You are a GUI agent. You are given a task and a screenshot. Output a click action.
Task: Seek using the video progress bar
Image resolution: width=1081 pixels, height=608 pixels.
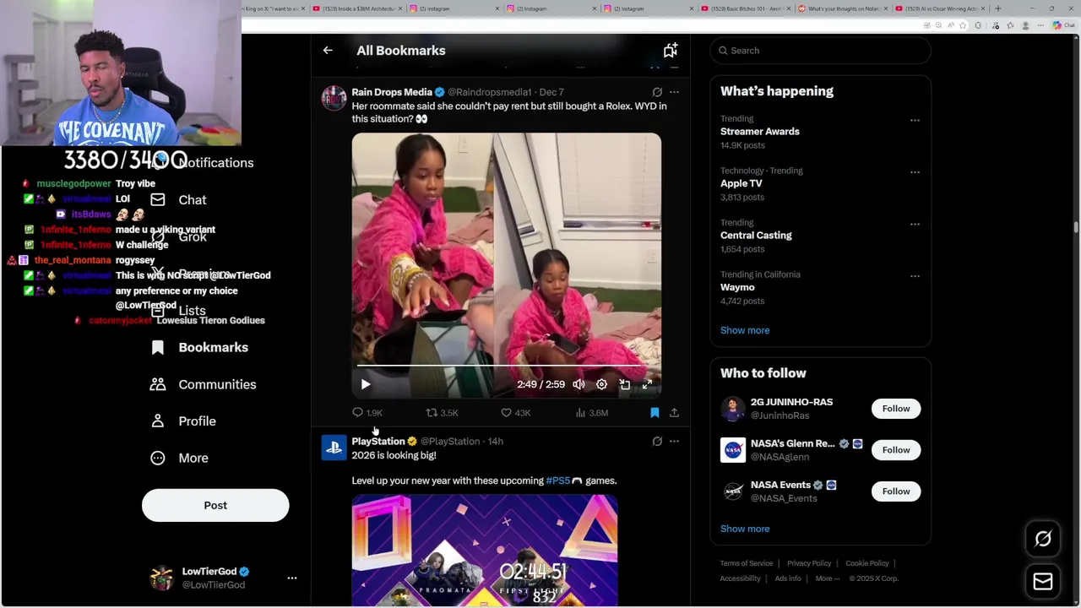507,366
